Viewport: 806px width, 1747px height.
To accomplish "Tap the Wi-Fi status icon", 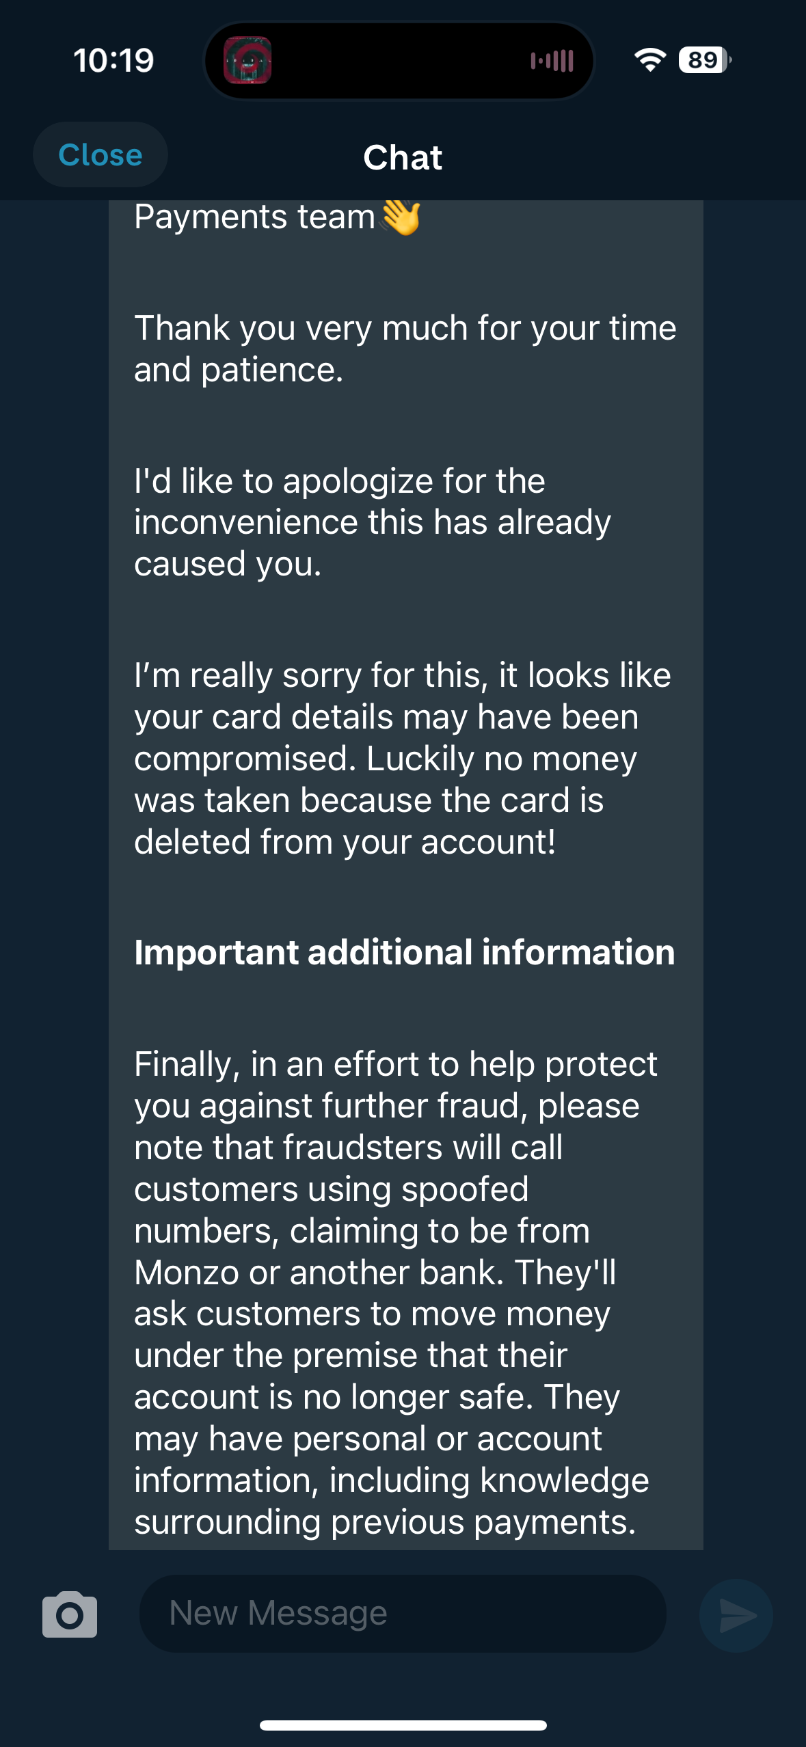I will point(649,60).
